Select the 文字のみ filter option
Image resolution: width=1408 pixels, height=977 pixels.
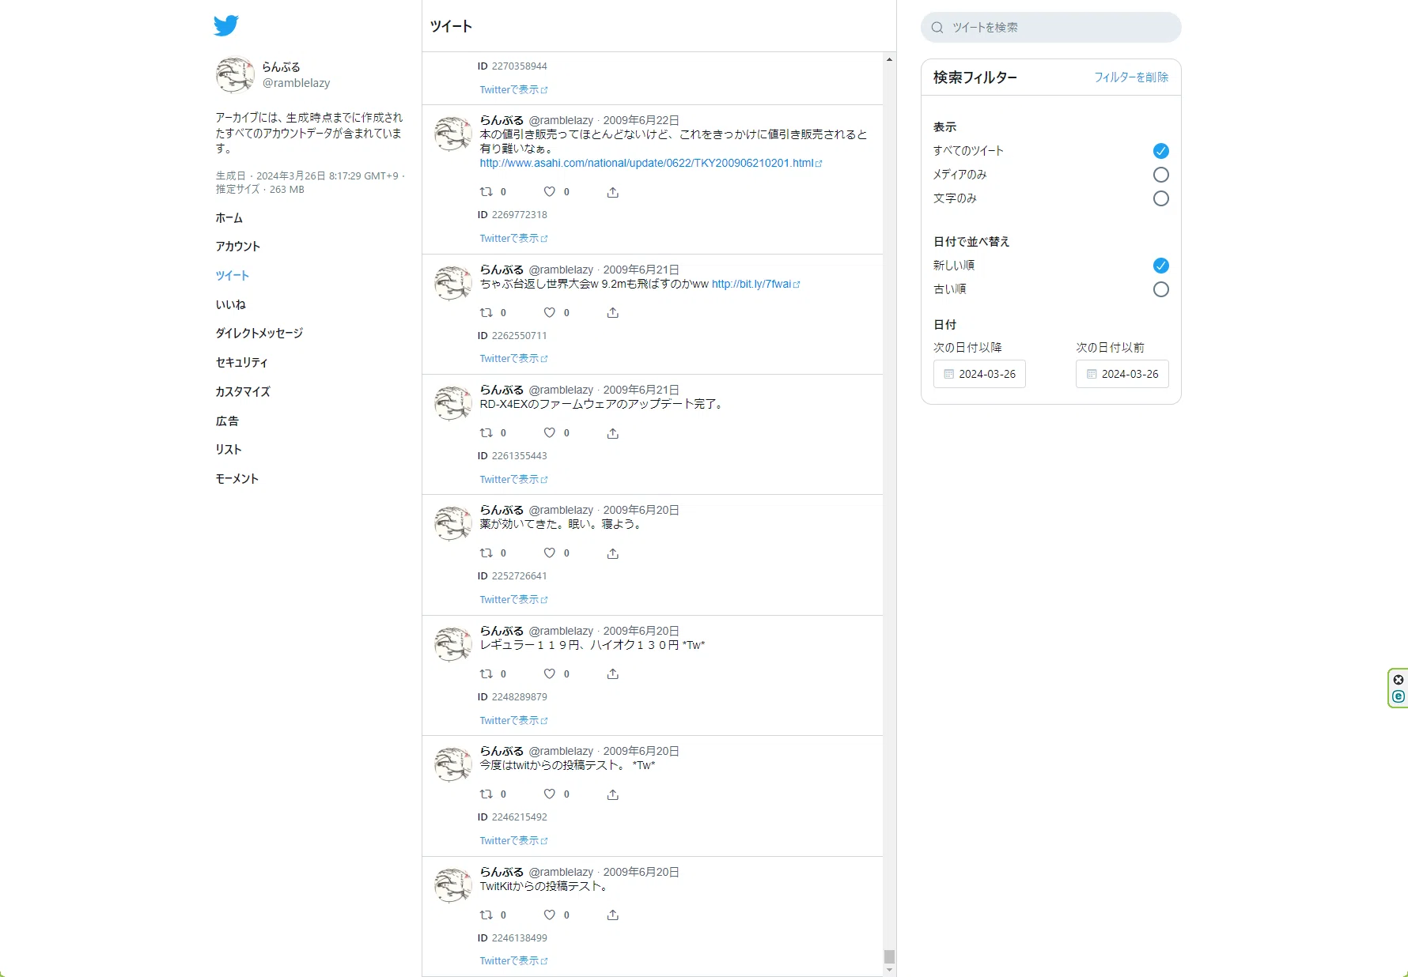pyautogui.click(x=1160, y=198)
